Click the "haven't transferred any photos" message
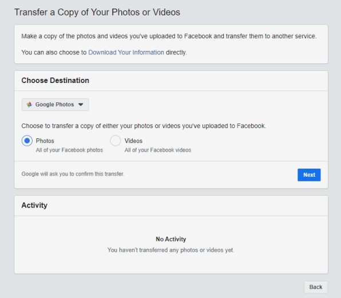The image size is (341, 298). (170, 250)
